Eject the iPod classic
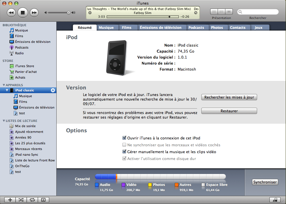Image resolution: width=286 pixels, height=204 pixels. coord(53,90)
